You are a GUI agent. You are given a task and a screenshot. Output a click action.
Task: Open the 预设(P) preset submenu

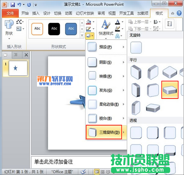tap(106, 47)
